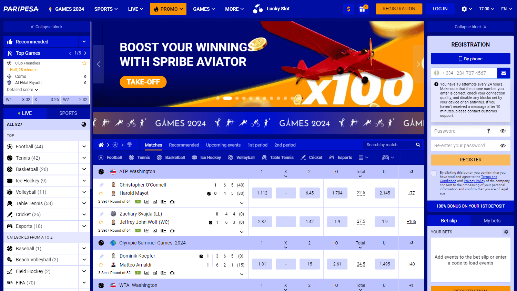Open statistics chart icon for O'Connell match
The height and width of the screenshot is (291, 517).
coord(146,202)
